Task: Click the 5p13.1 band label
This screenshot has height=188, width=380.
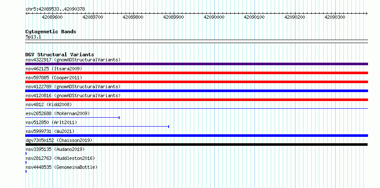Action: click(x=33, y=37)
